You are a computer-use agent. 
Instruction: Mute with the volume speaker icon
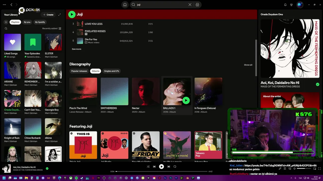(x=294, y=169)
